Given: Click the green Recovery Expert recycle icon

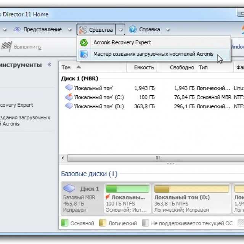Looking at the screenshot, I should pos(84,43).
